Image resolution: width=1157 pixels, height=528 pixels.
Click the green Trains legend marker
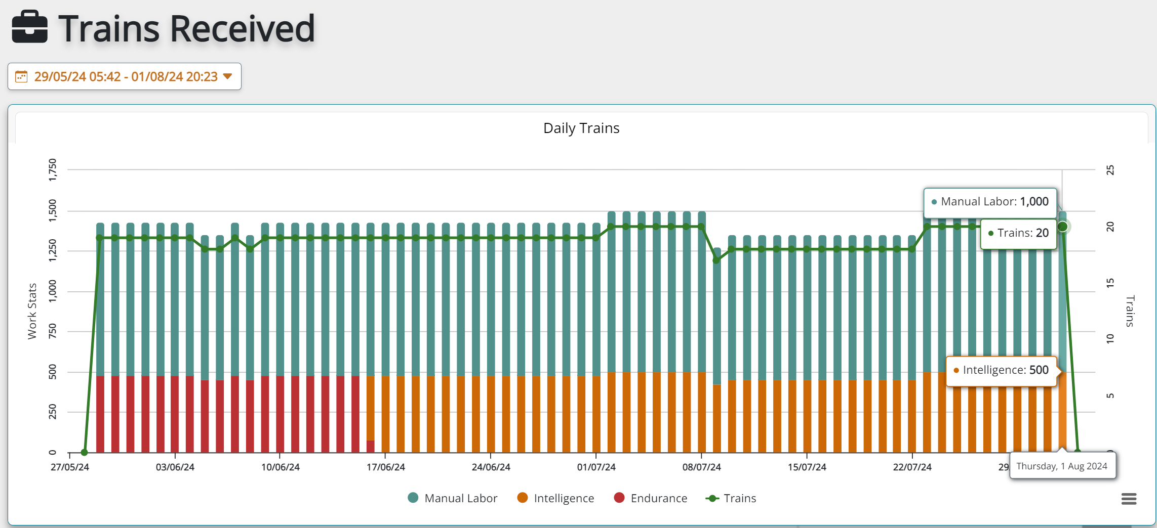tap(712, 498)
